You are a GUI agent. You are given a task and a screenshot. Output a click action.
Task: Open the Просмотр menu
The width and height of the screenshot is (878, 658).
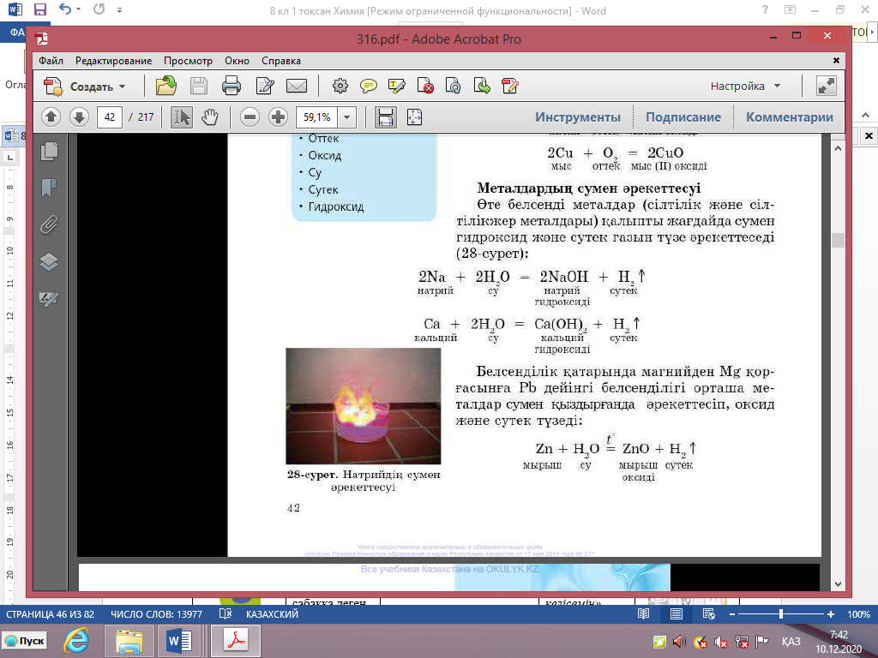188,61
